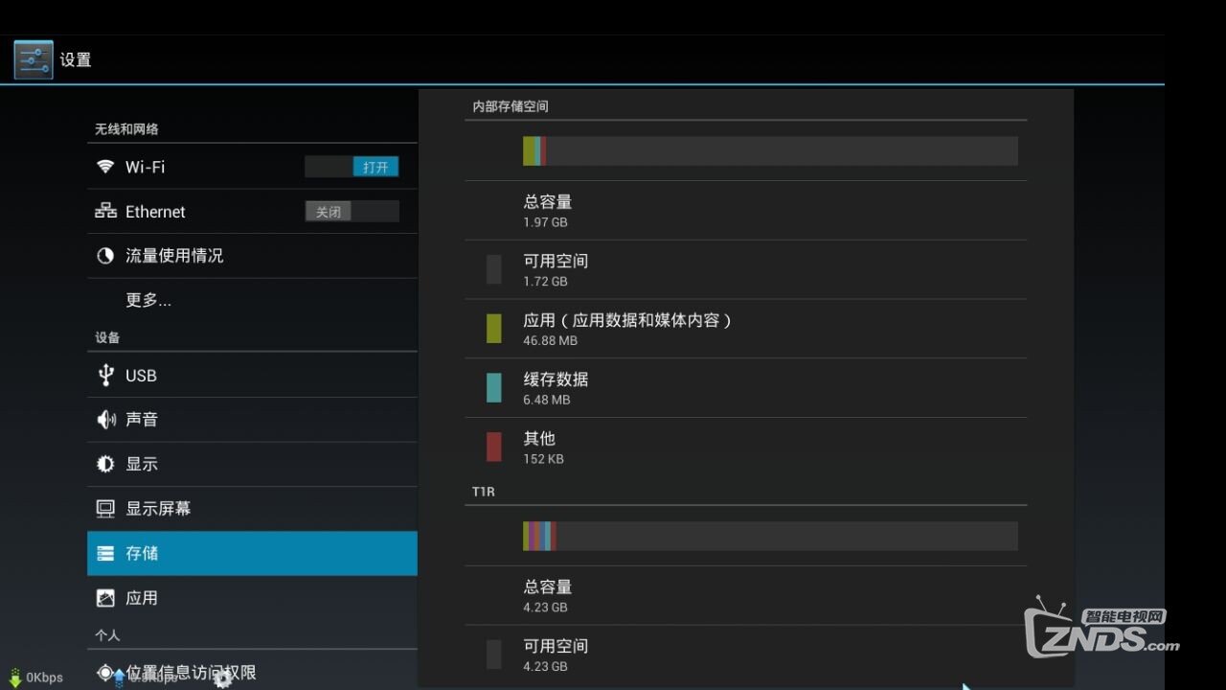Click 可用空间 1.72 GB row
The image size is (1226, 690).
point(746,270)
